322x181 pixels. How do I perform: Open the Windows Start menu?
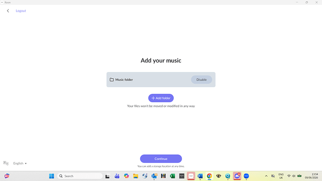pos(51,176)
